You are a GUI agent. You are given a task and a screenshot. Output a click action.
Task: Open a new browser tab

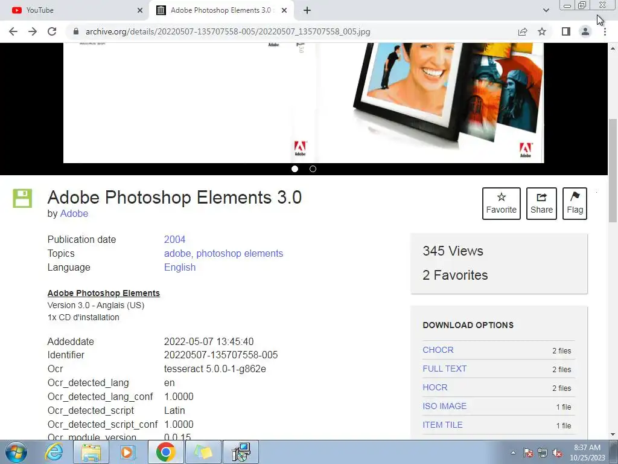pos(307,10)
